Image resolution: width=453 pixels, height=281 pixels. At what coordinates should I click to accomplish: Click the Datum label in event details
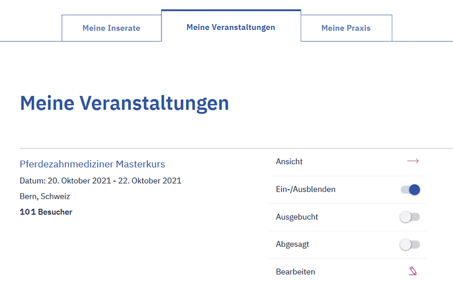tap(31, 181)
